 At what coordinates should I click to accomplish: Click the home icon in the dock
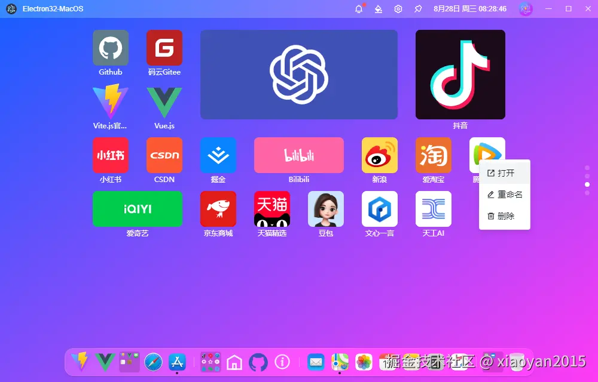pyautogui.click(x=234, y=362)
